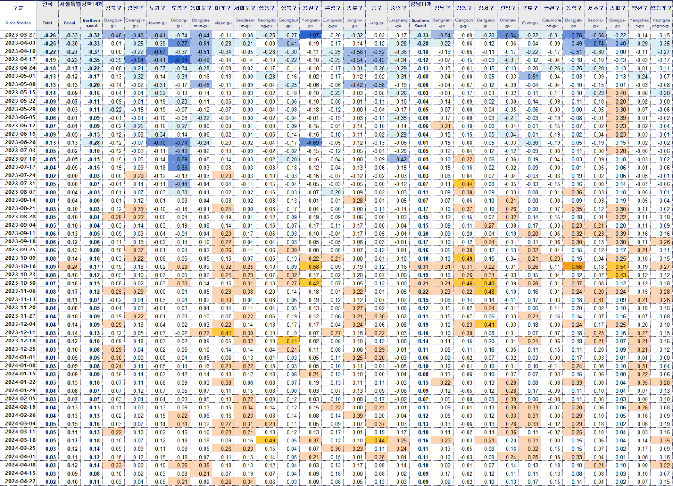Screen dimensions: 673x486
Task: Click the 0.54 Songpa-gu cell for 2023-10-16
Action: coord(617,267)
